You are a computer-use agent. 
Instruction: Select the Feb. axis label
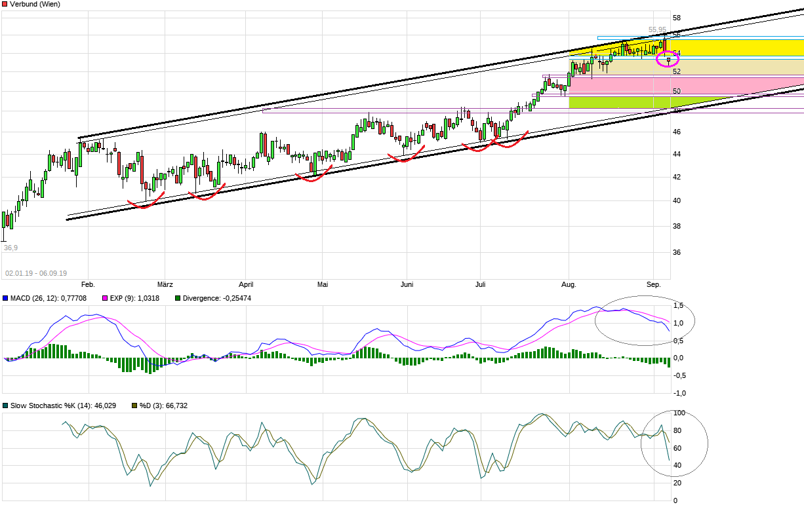89,284
